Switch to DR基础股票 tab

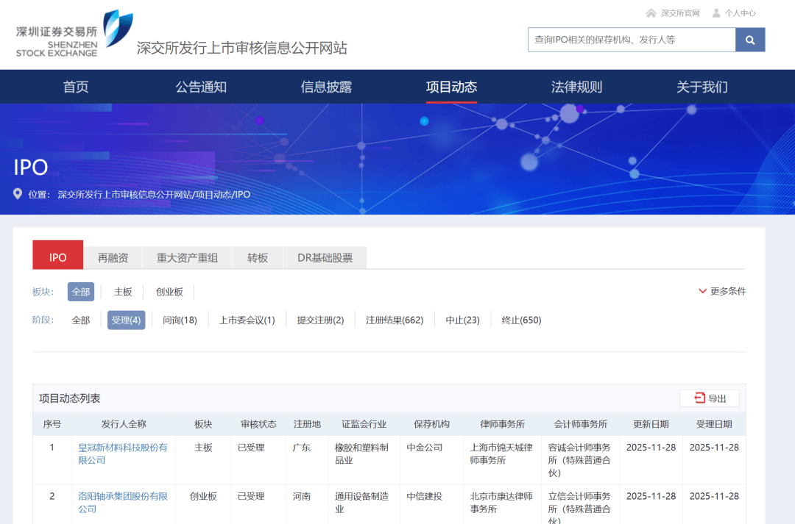[x=325, y=257]
